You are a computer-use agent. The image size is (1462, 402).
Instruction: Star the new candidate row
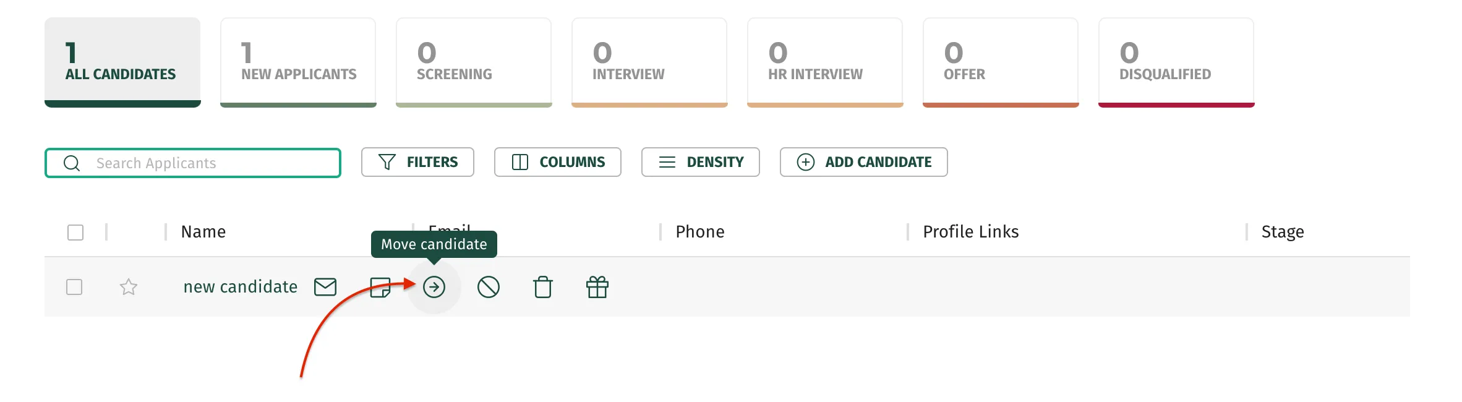pos(129,287)
